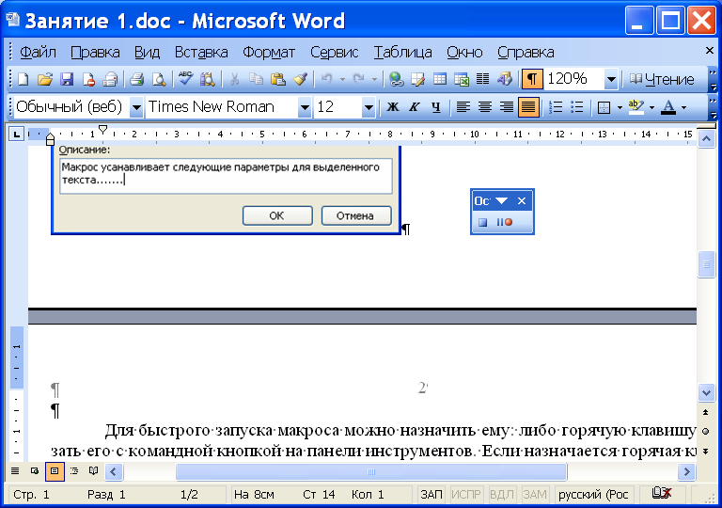Click the ЗАП recording indicator
Image resolution: width=722 pixels, height=508 pixels.
click(432, 494)
